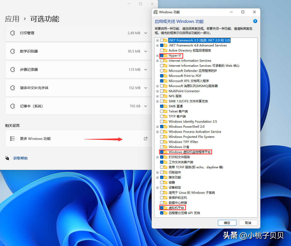Expand the SMB 1.0/CIFS 文件共享支持 node

click(157, 101)
